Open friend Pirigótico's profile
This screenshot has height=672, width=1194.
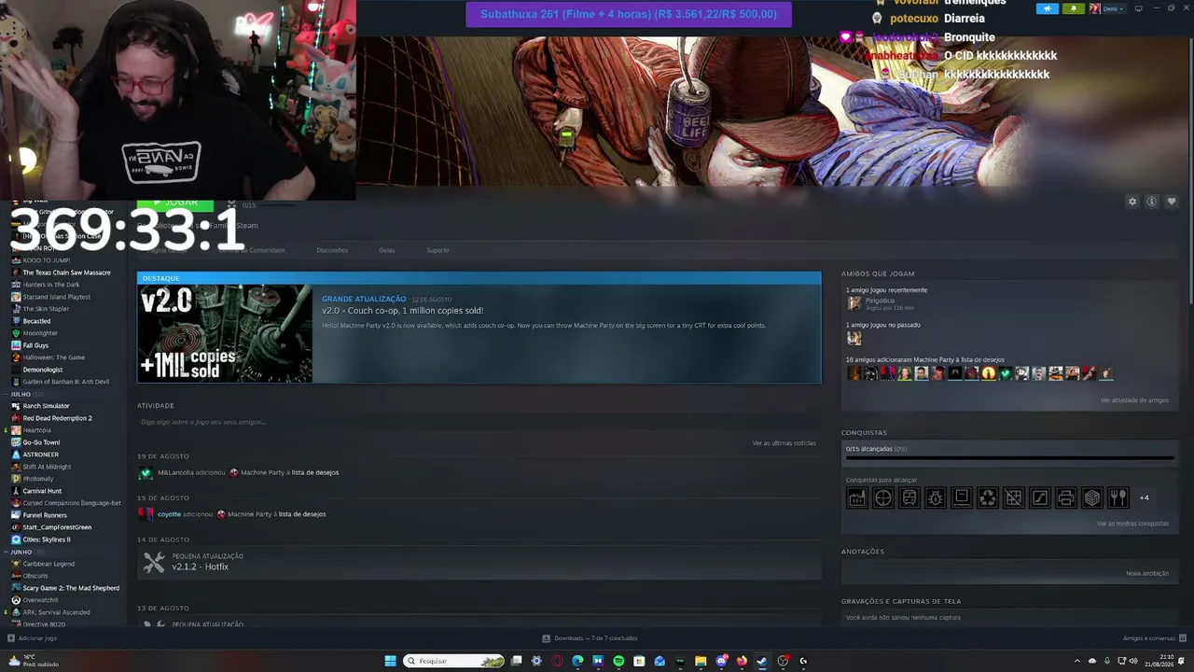pyautogui.click(x=880, y=301)
